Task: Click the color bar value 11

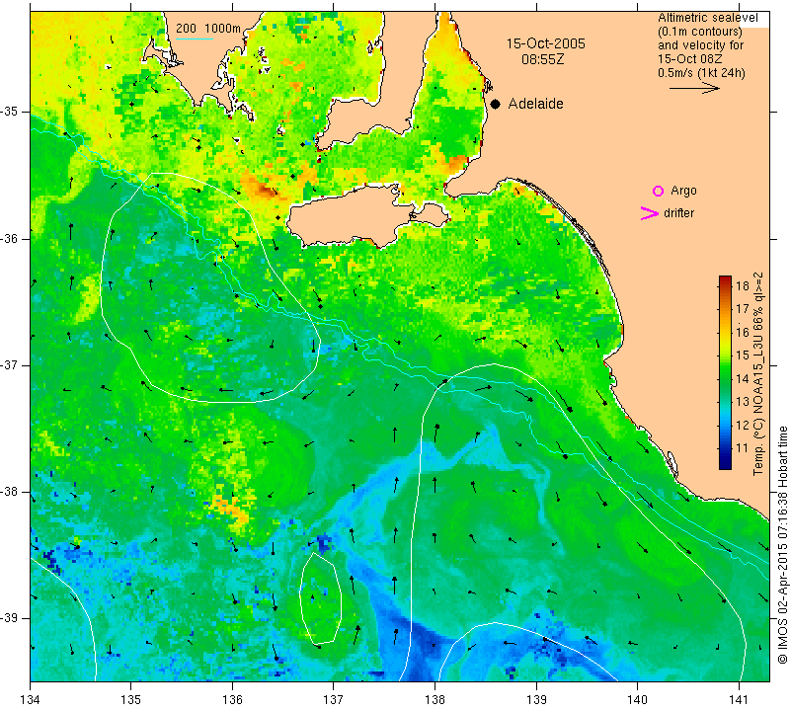Action: click(743, 448)
